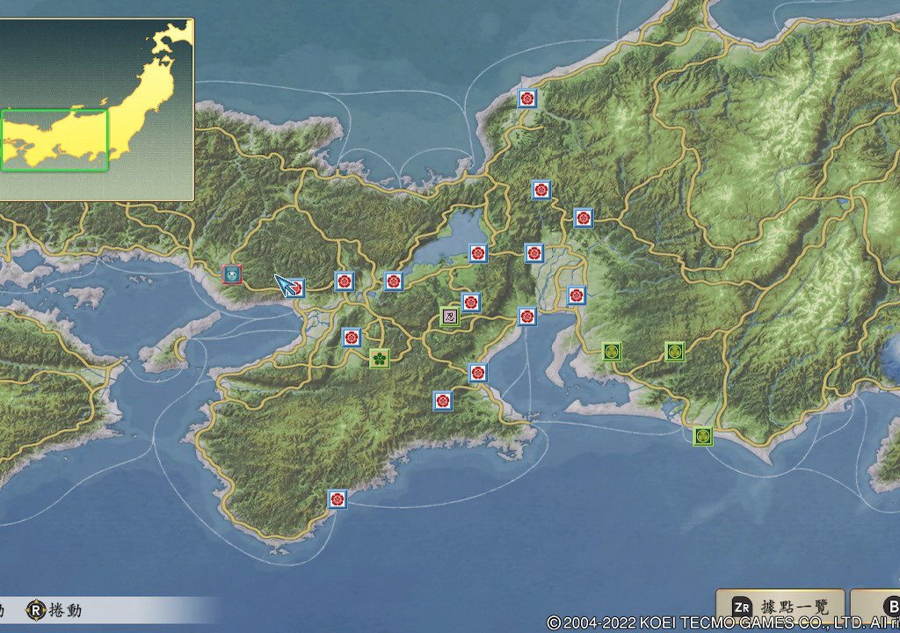The image size is (900, 633).
Task: Select the red-crest castle under the arrow cursor
Action: 296,287
